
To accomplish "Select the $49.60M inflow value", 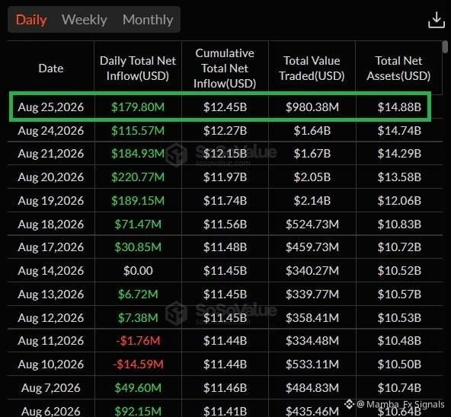I will (138, 388).
